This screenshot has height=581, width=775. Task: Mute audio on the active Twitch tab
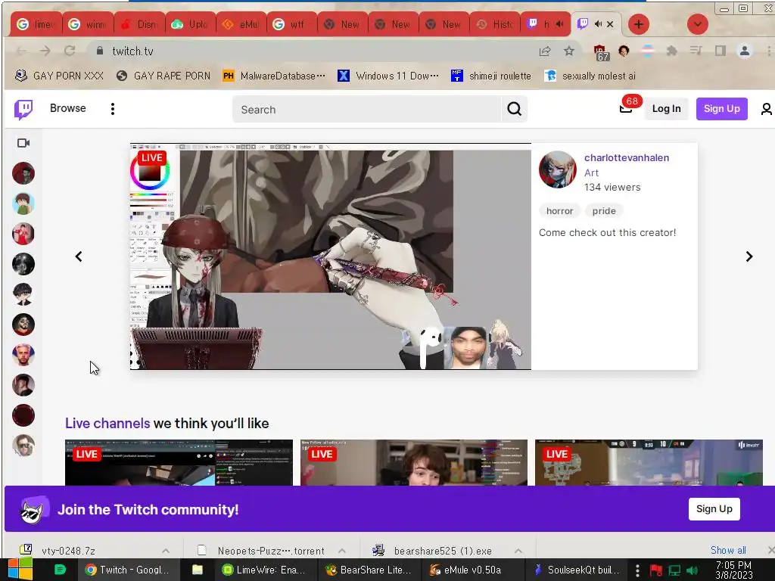click(x=598, y=23)
